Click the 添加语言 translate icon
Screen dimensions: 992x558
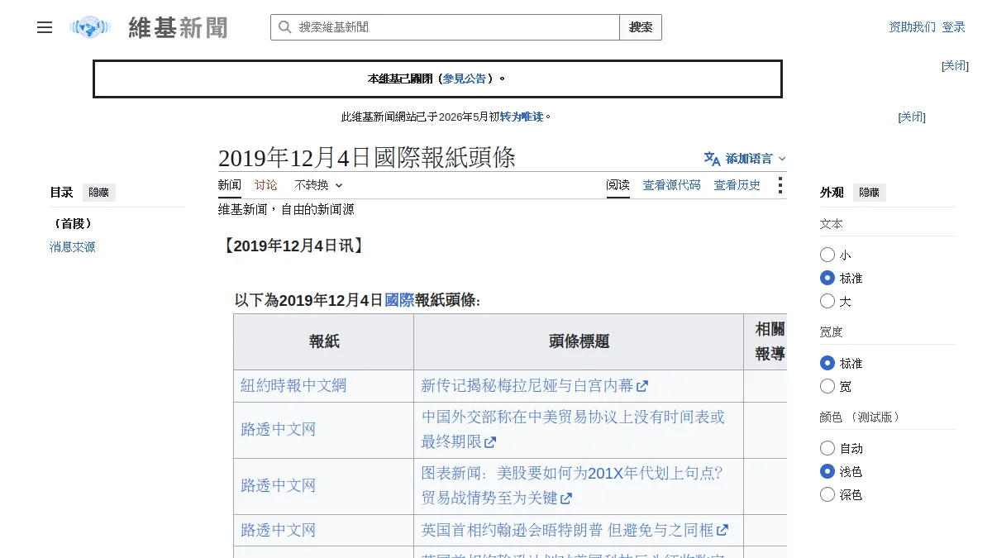coord(712,159)
